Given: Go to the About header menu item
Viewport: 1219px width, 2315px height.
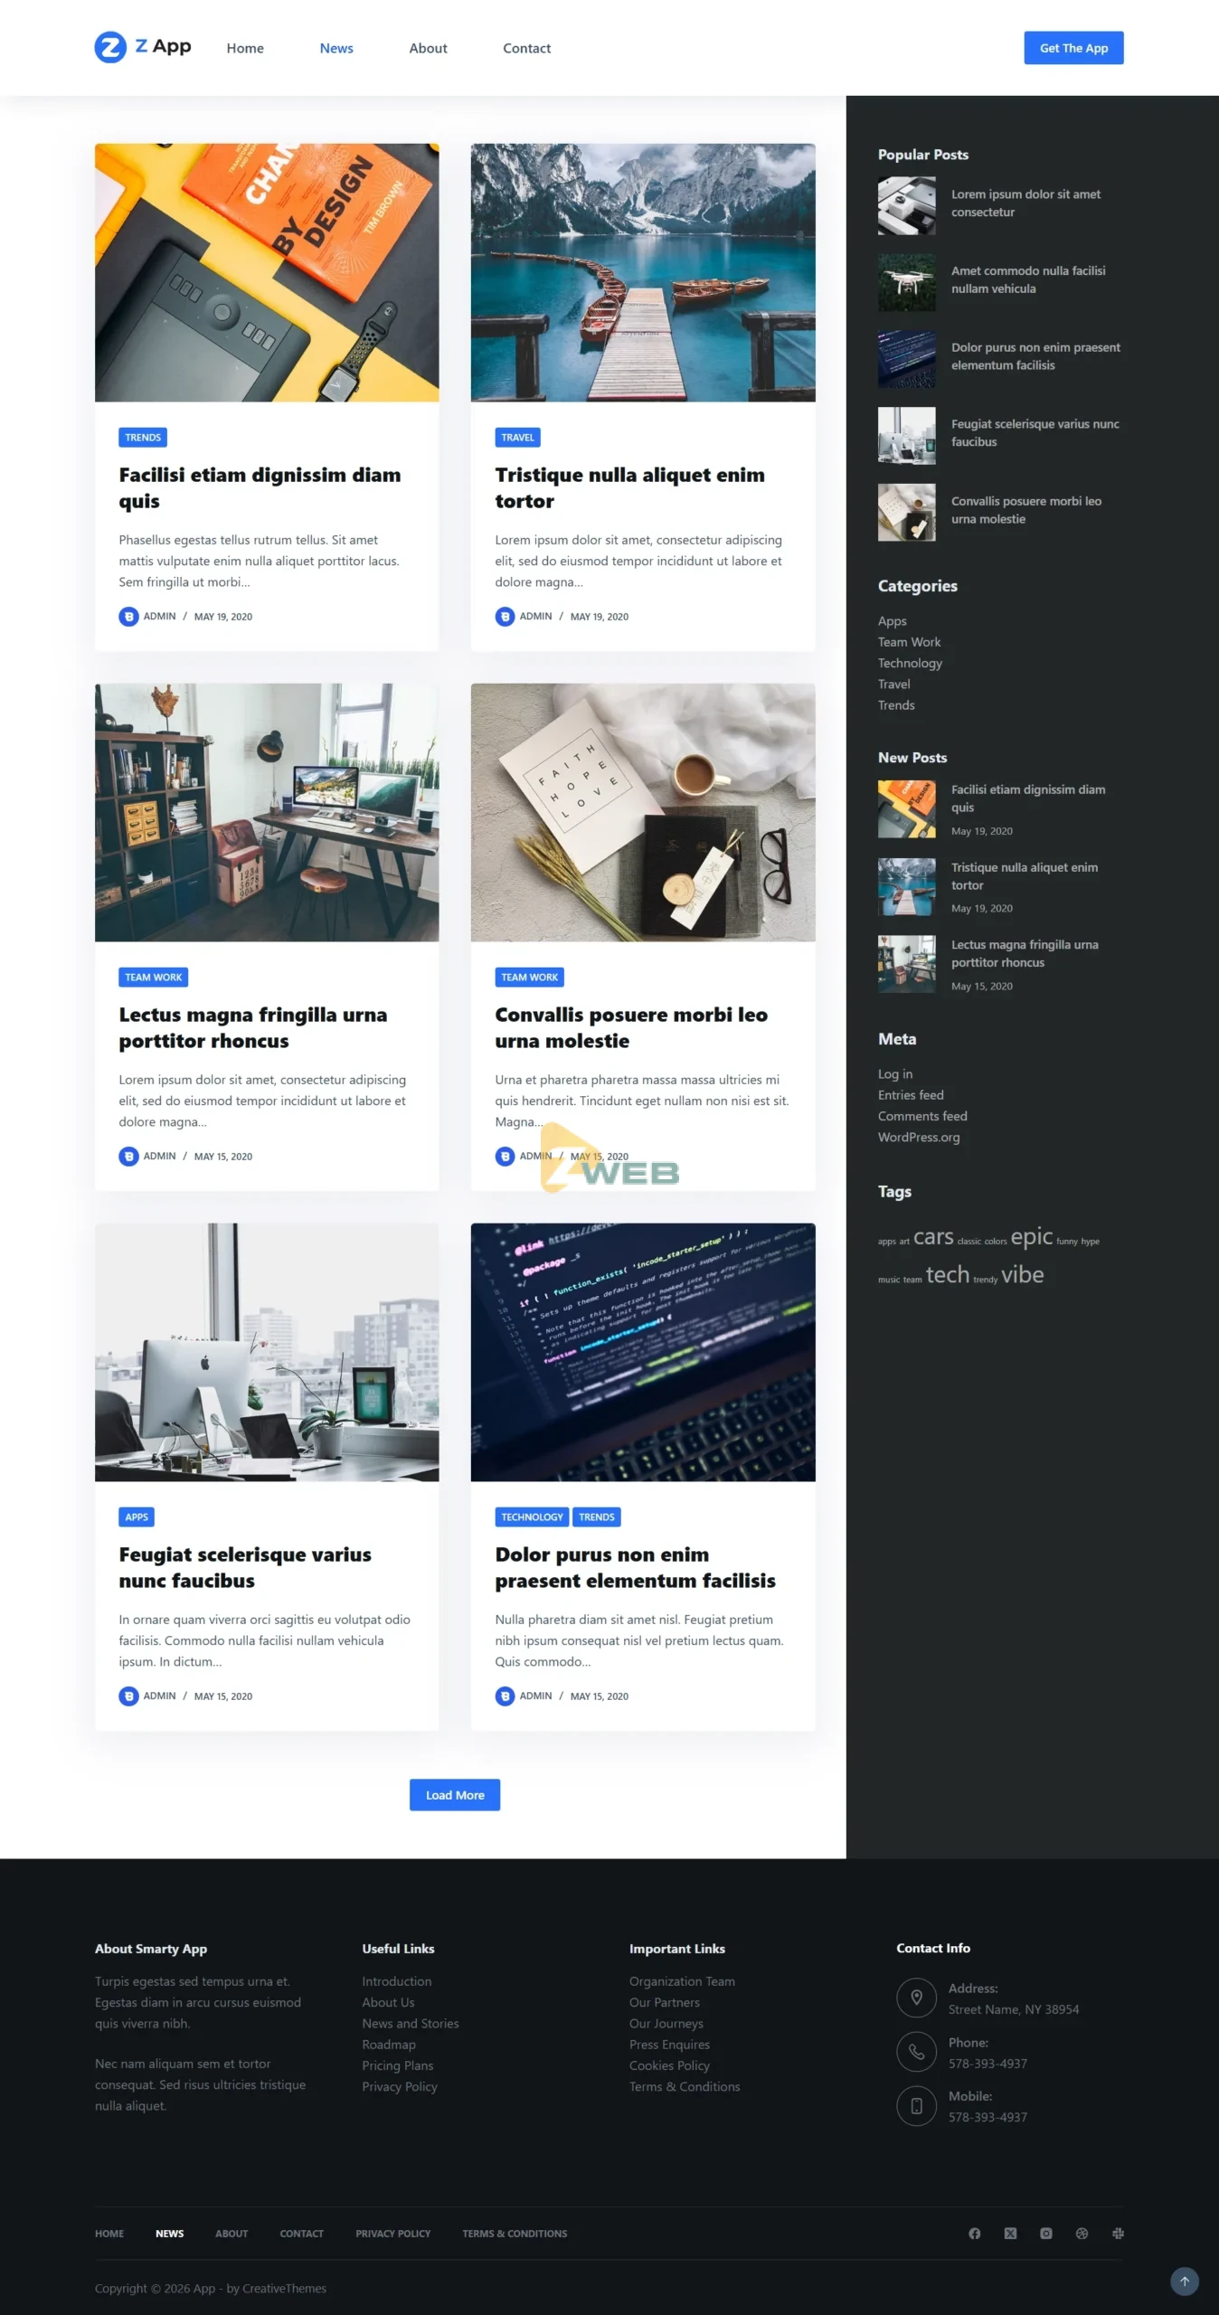Looking at the screenshot, I should click(428, 48).
